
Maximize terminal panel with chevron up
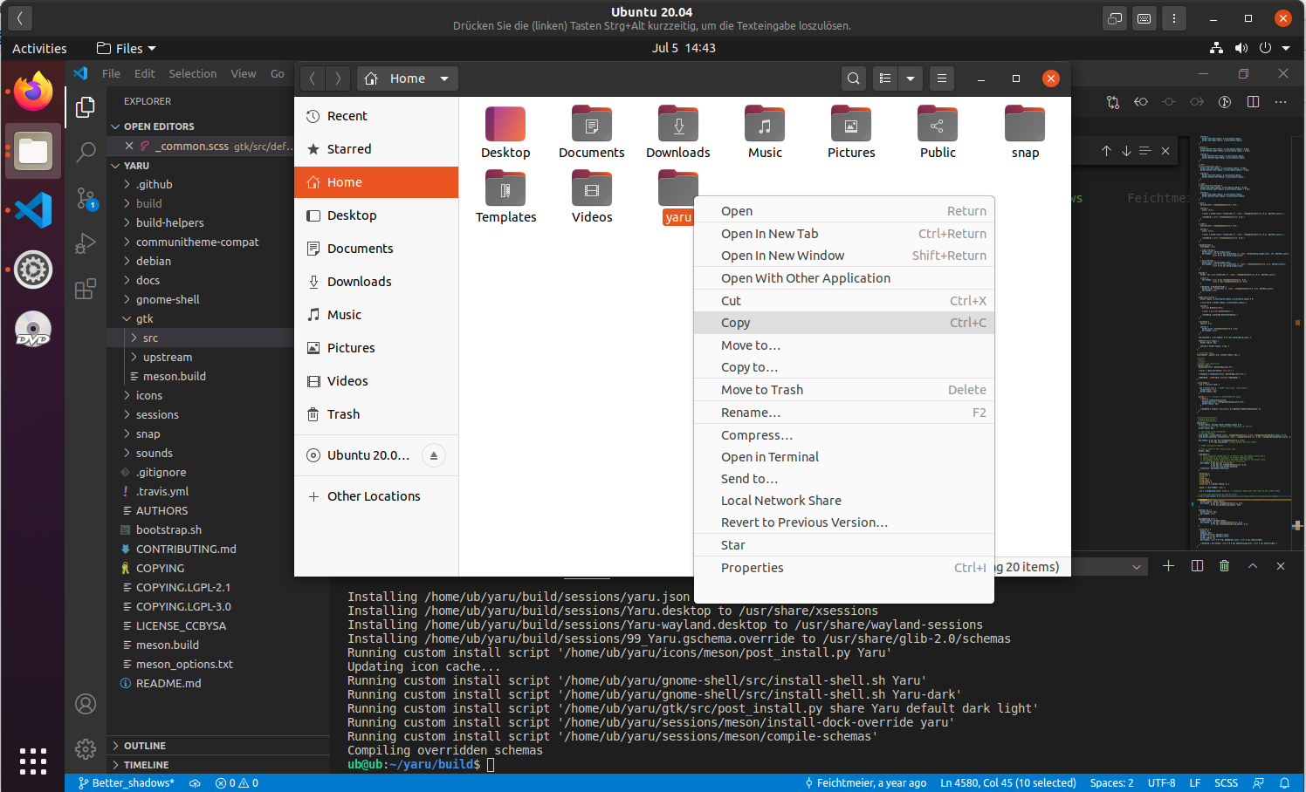pyautogui.click(x=1253, y=566)
